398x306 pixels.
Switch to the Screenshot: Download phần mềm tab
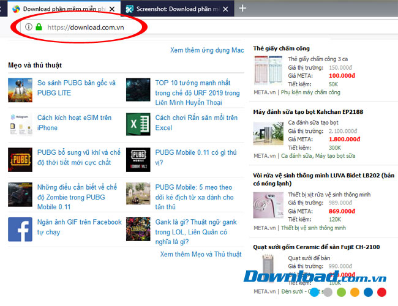pyautogui.click(x=177, y=9)
